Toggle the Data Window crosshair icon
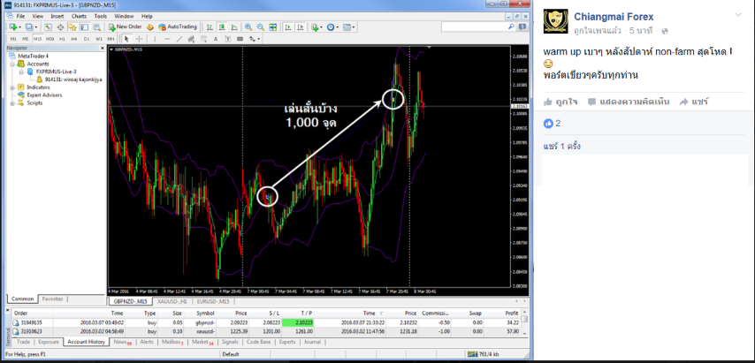Image resolution: width=755 pixels, height=363 pixels. (60, 26)
